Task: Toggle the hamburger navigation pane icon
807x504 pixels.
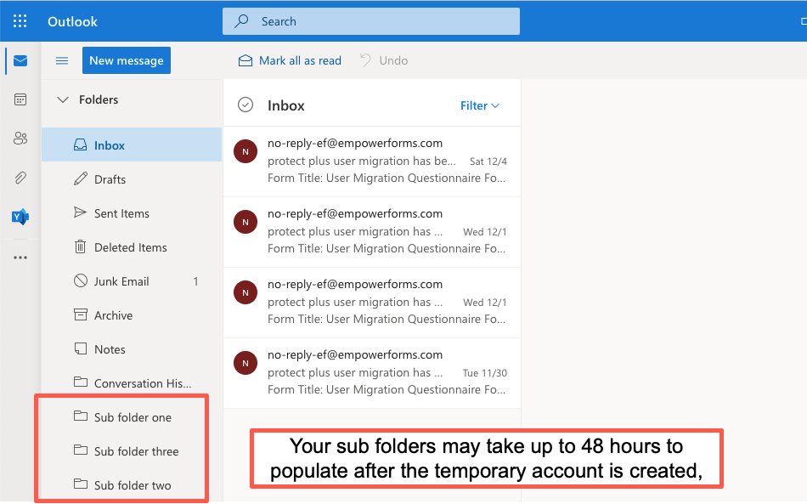Action: (62, 61)
